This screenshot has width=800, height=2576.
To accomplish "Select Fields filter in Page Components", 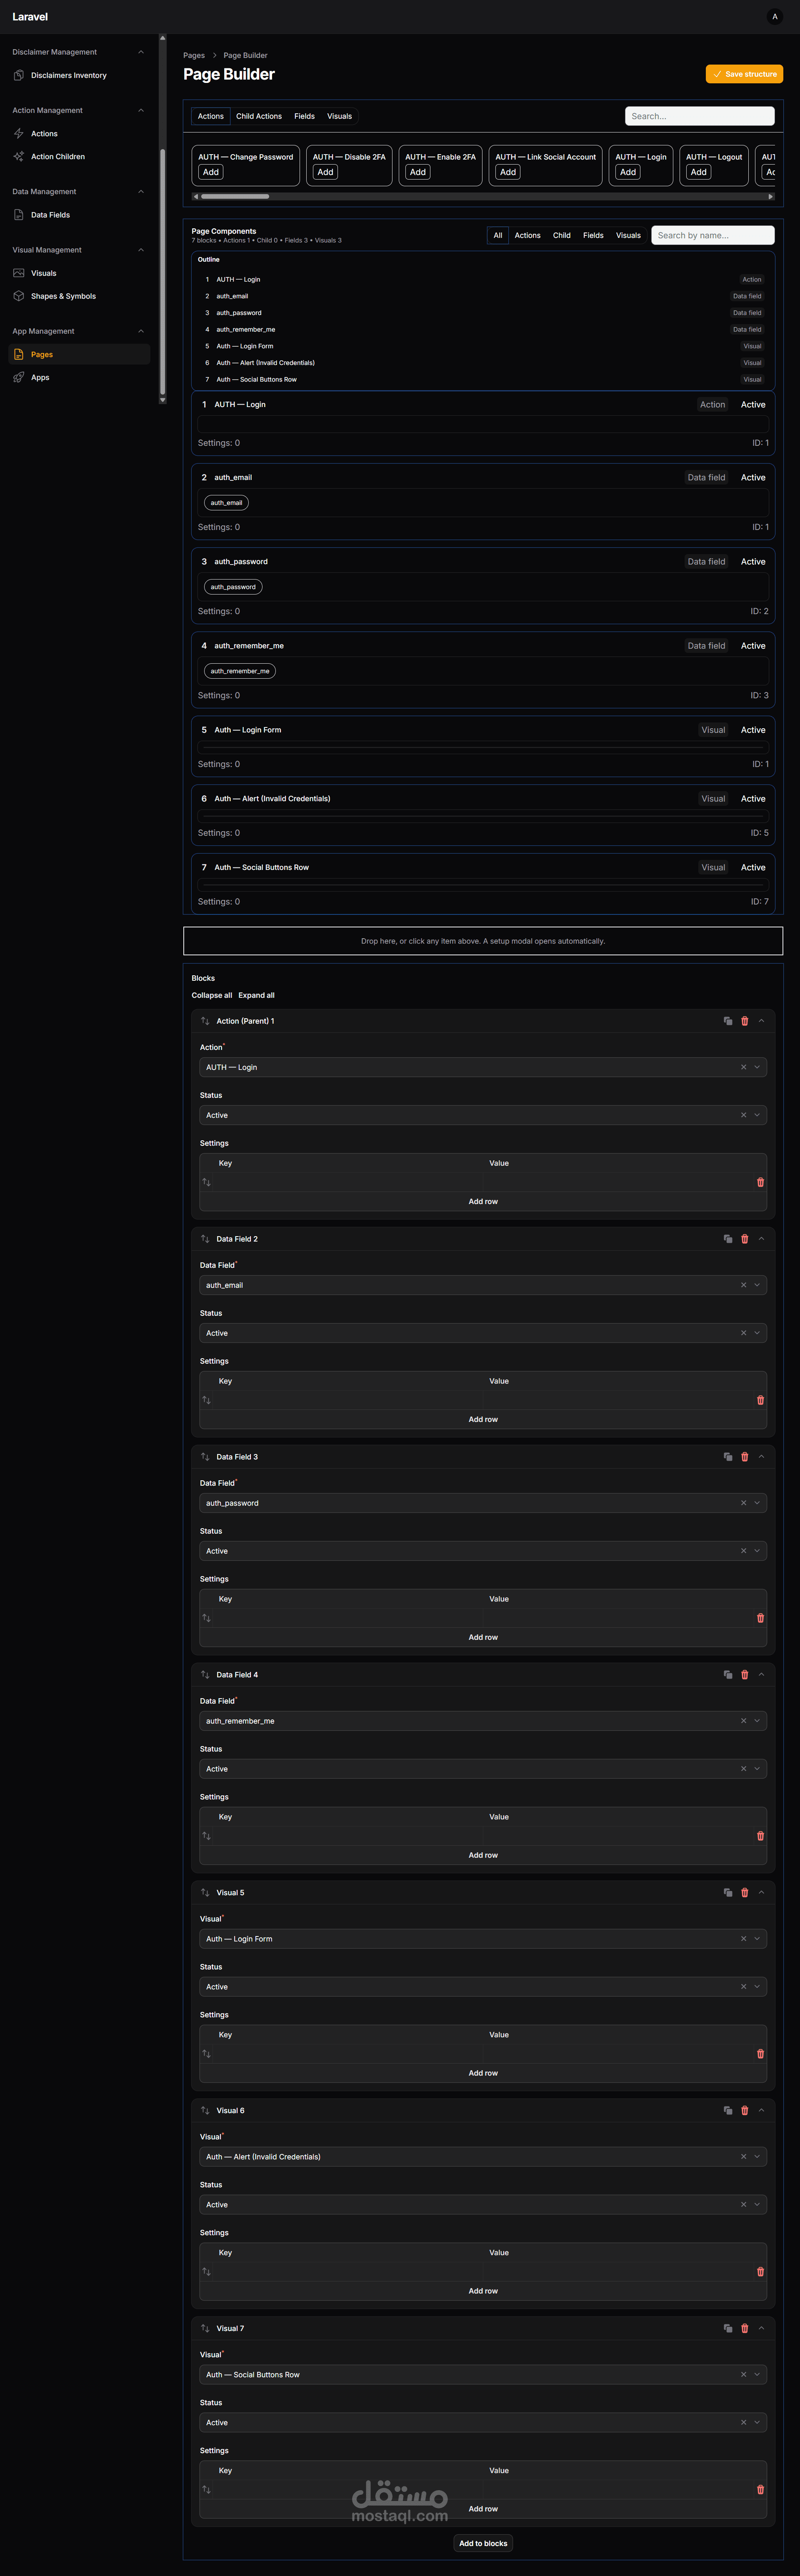I will [x=593, y=236].
